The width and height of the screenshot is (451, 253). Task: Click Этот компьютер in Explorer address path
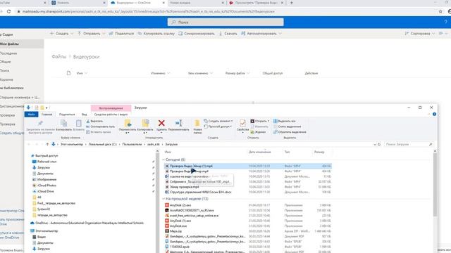[72, 144]
